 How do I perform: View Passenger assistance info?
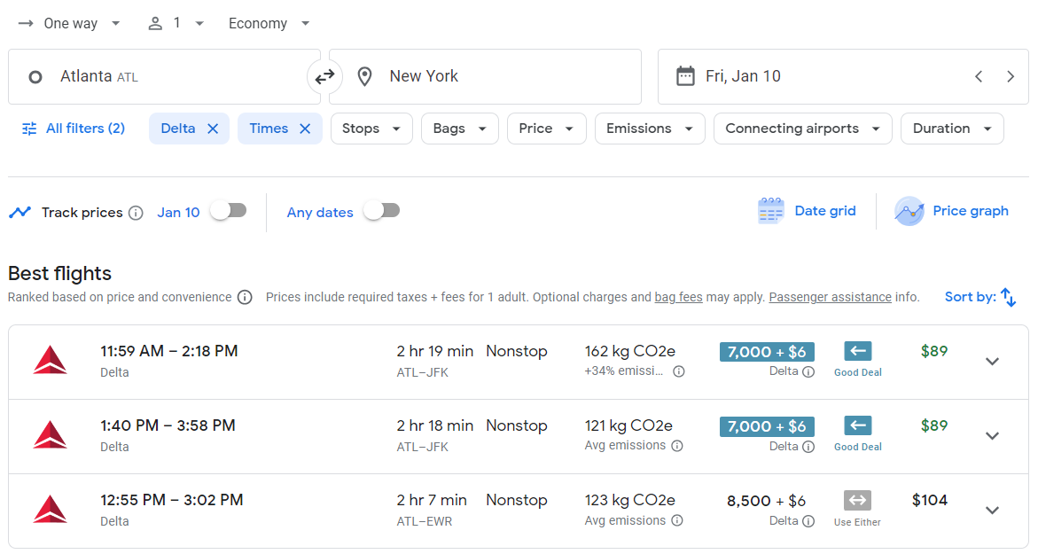830,297
